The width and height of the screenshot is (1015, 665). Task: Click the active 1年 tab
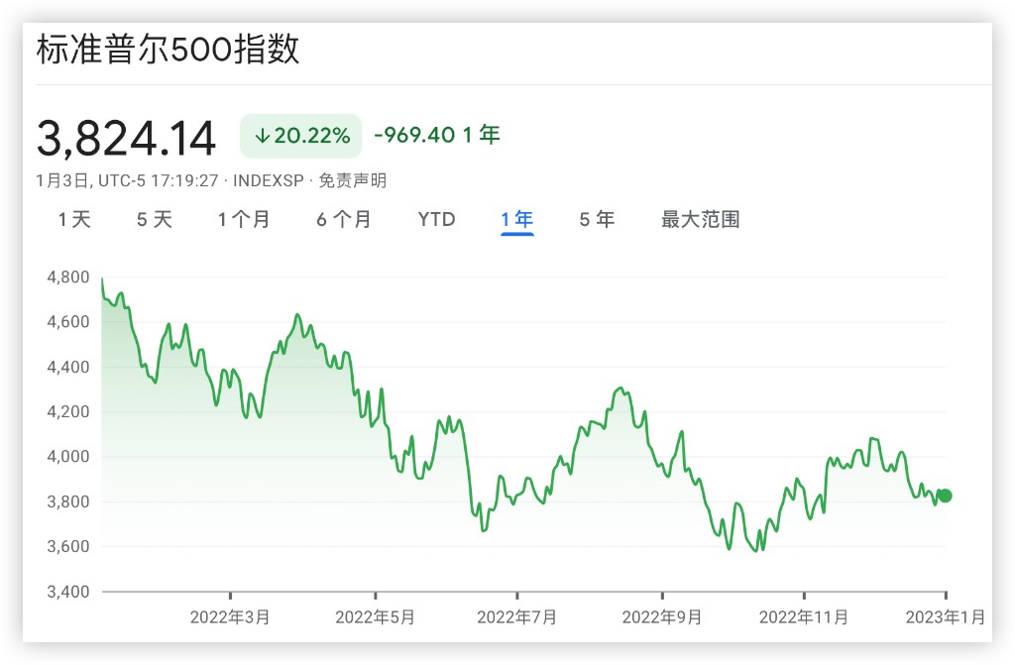click(516, 219)
